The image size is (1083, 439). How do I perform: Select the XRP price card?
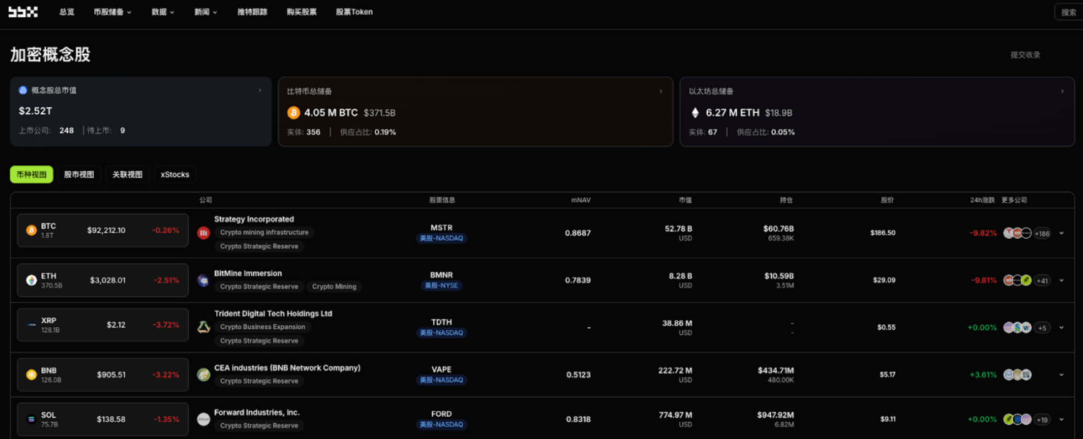(x=103, y=325)
